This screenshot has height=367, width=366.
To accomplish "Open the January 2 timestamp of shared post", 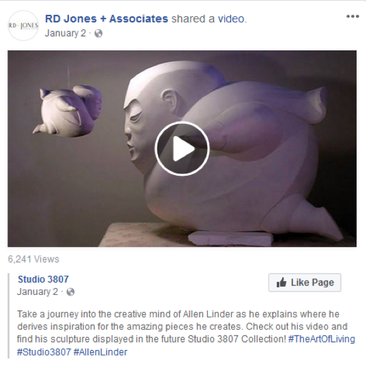I will click(65, 33).
